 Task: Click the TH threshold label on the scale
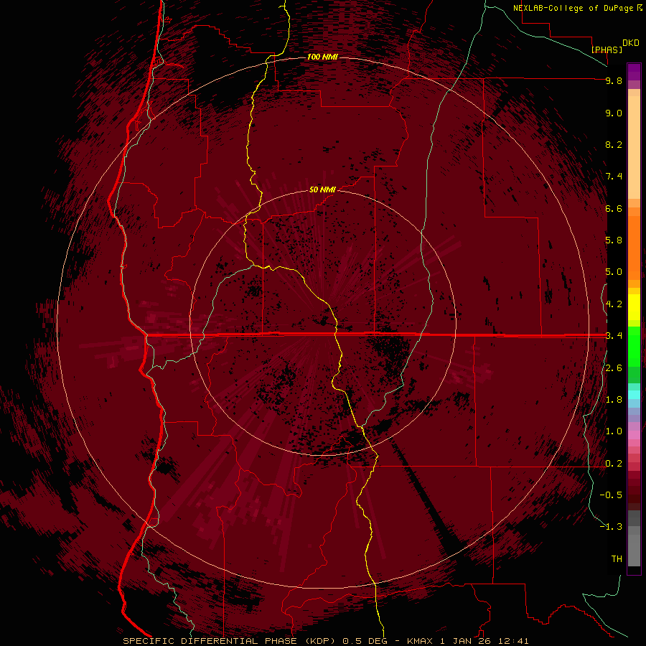pos(617,559)
